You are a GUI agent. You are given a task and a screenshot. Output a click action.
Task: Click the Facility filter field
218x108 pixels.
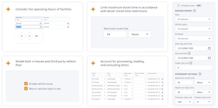(98, 76)
